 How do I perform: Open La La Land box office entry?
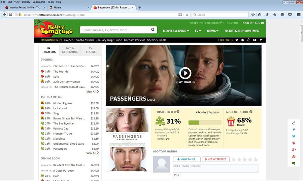click(60, 108)
